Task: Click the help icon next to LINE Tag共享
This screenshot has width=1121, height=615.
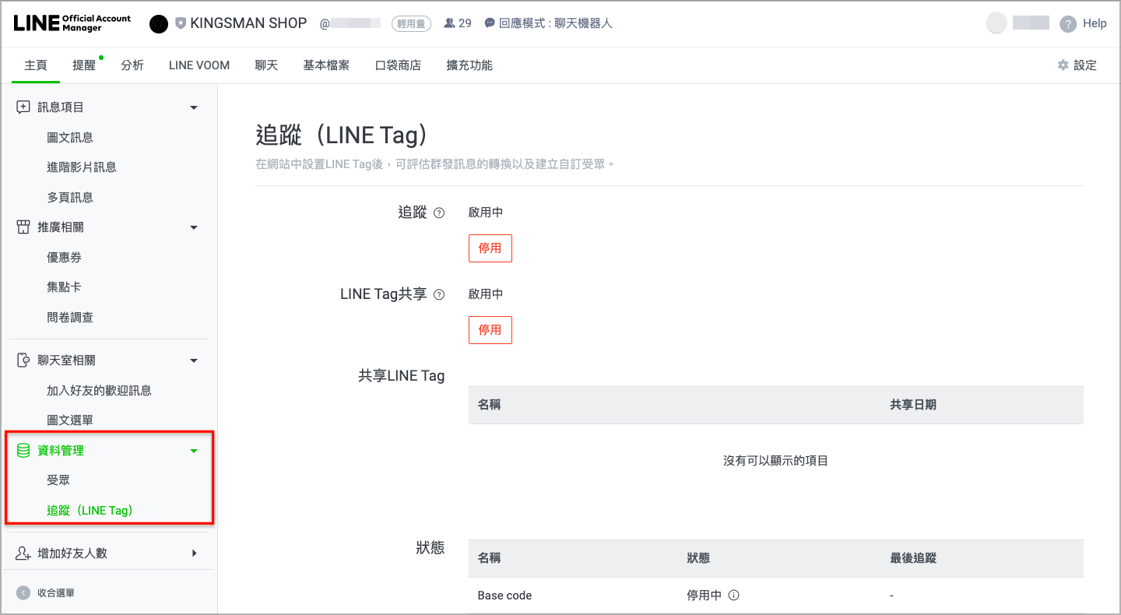Action: click(439, 294)
